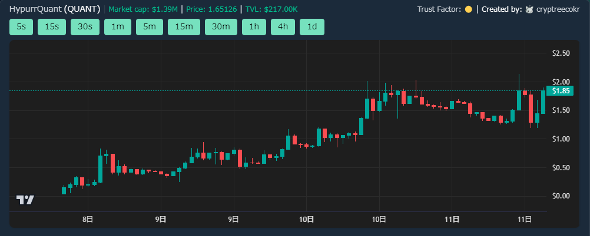
Task: Click the TVL: $217.00K value
Action: point(271,9)
